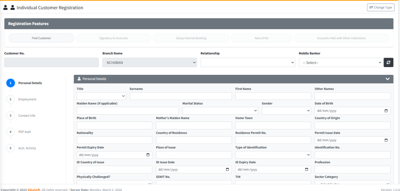Click into the Surname text field
The height and width of the screenshot is (191, 400).
tap(180, 96)
